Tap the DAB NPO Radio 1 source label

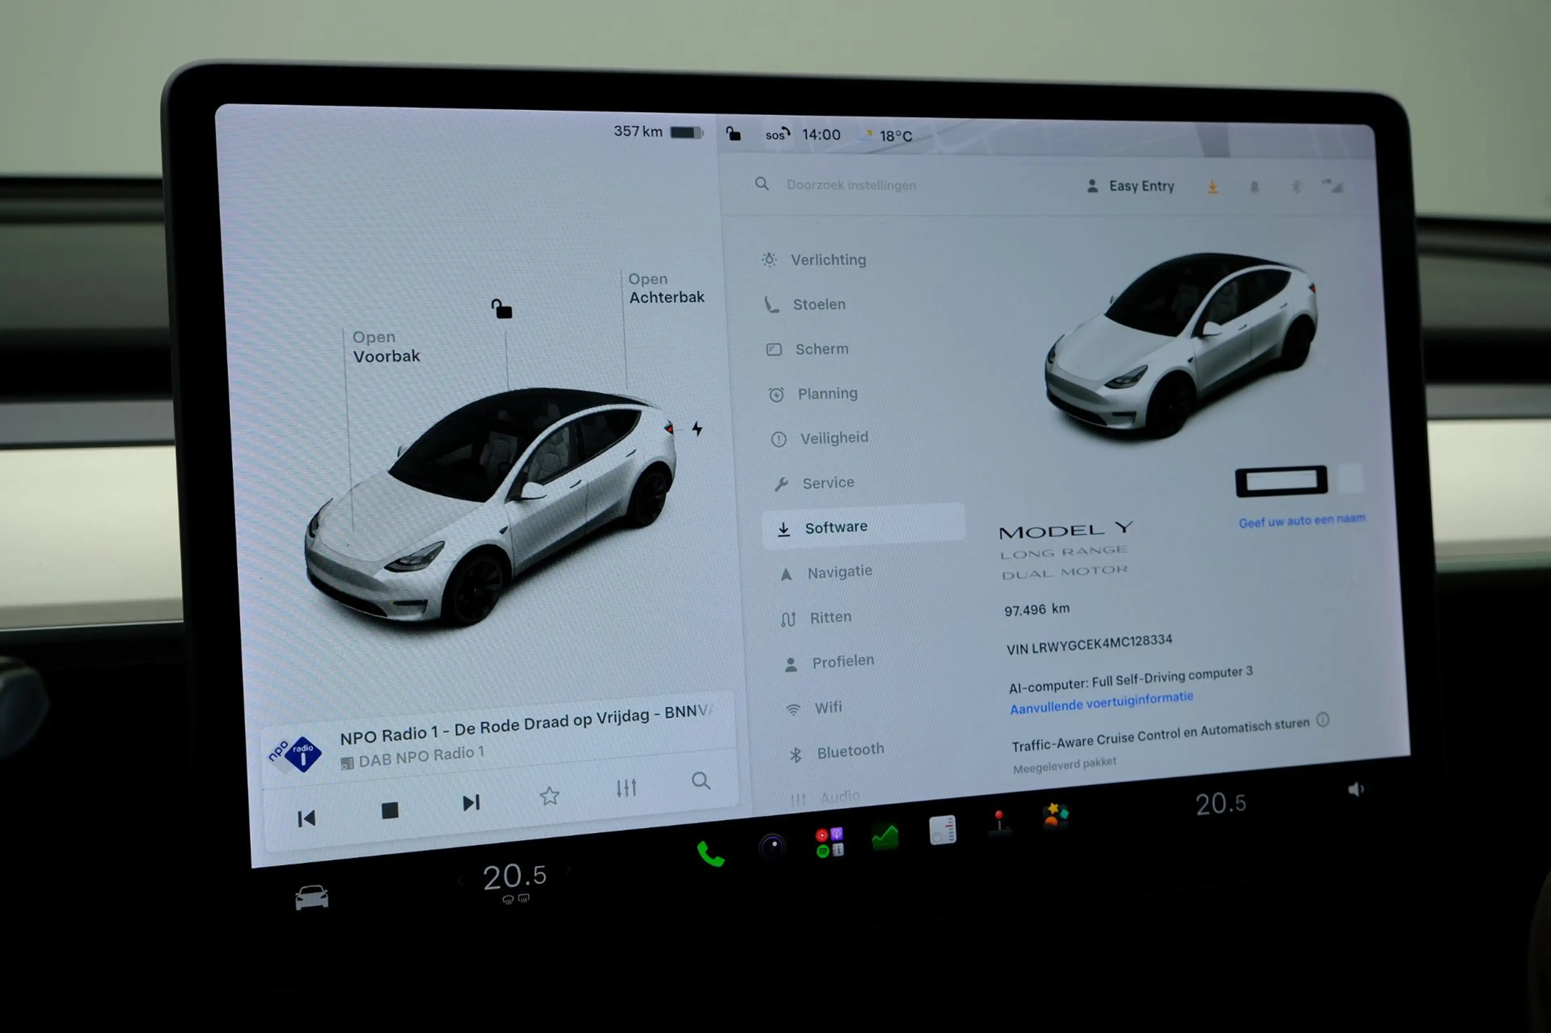[x=413, y=757]
